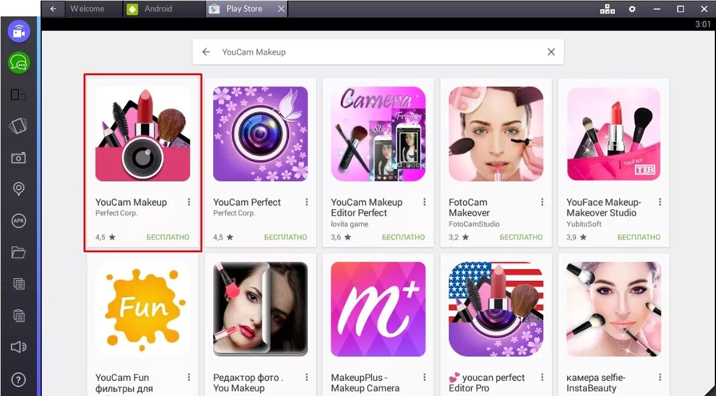The image size is (716, 396).
Task: Click the YouCam Makeup search input field
Action: 378,52
